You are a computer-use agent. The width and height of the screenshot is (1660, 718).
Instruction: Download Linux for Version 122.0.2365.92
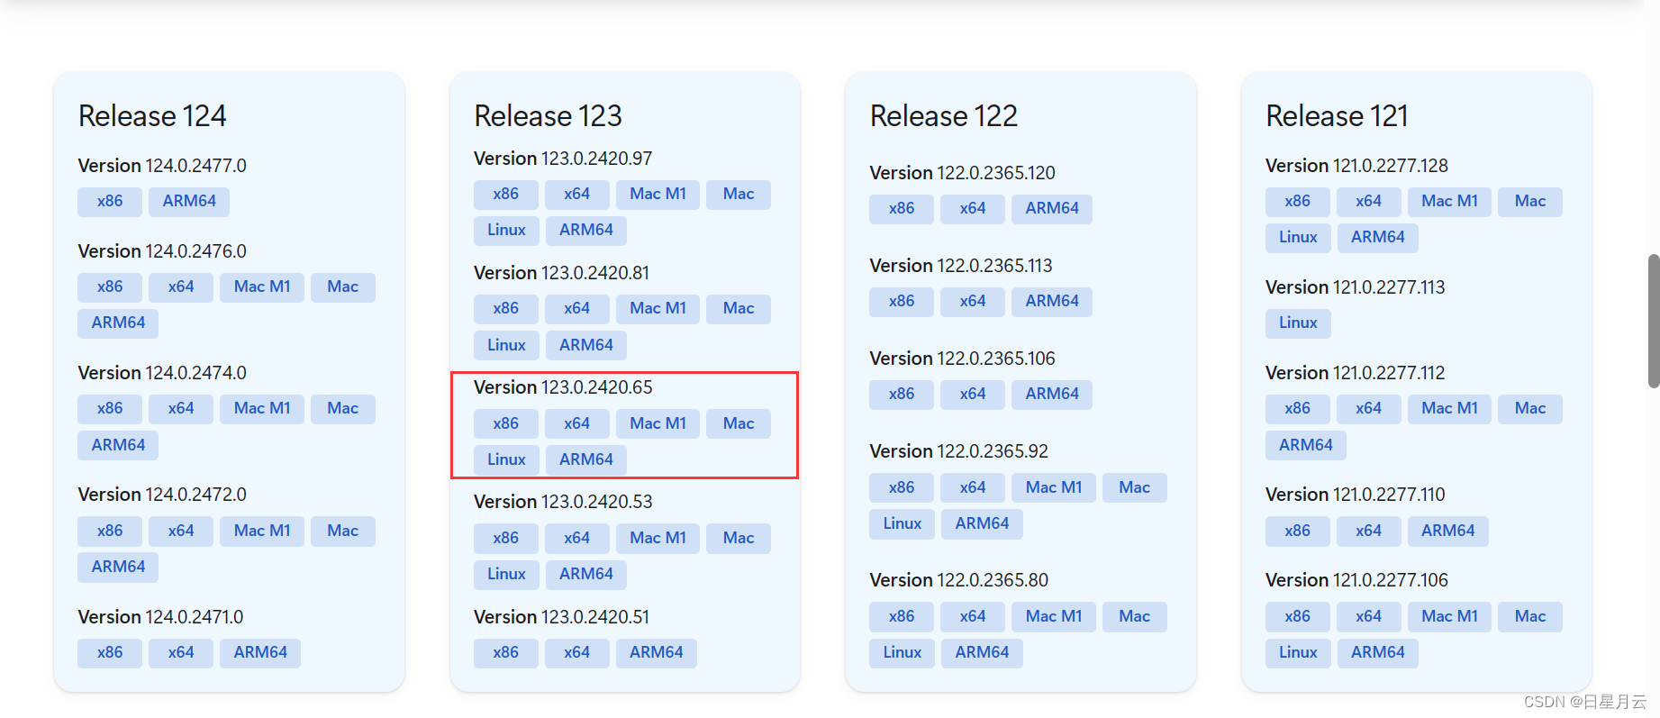[903, 524]
